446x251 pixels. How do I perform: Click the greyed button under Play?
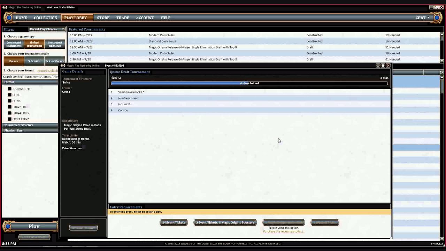click(34, 237)
